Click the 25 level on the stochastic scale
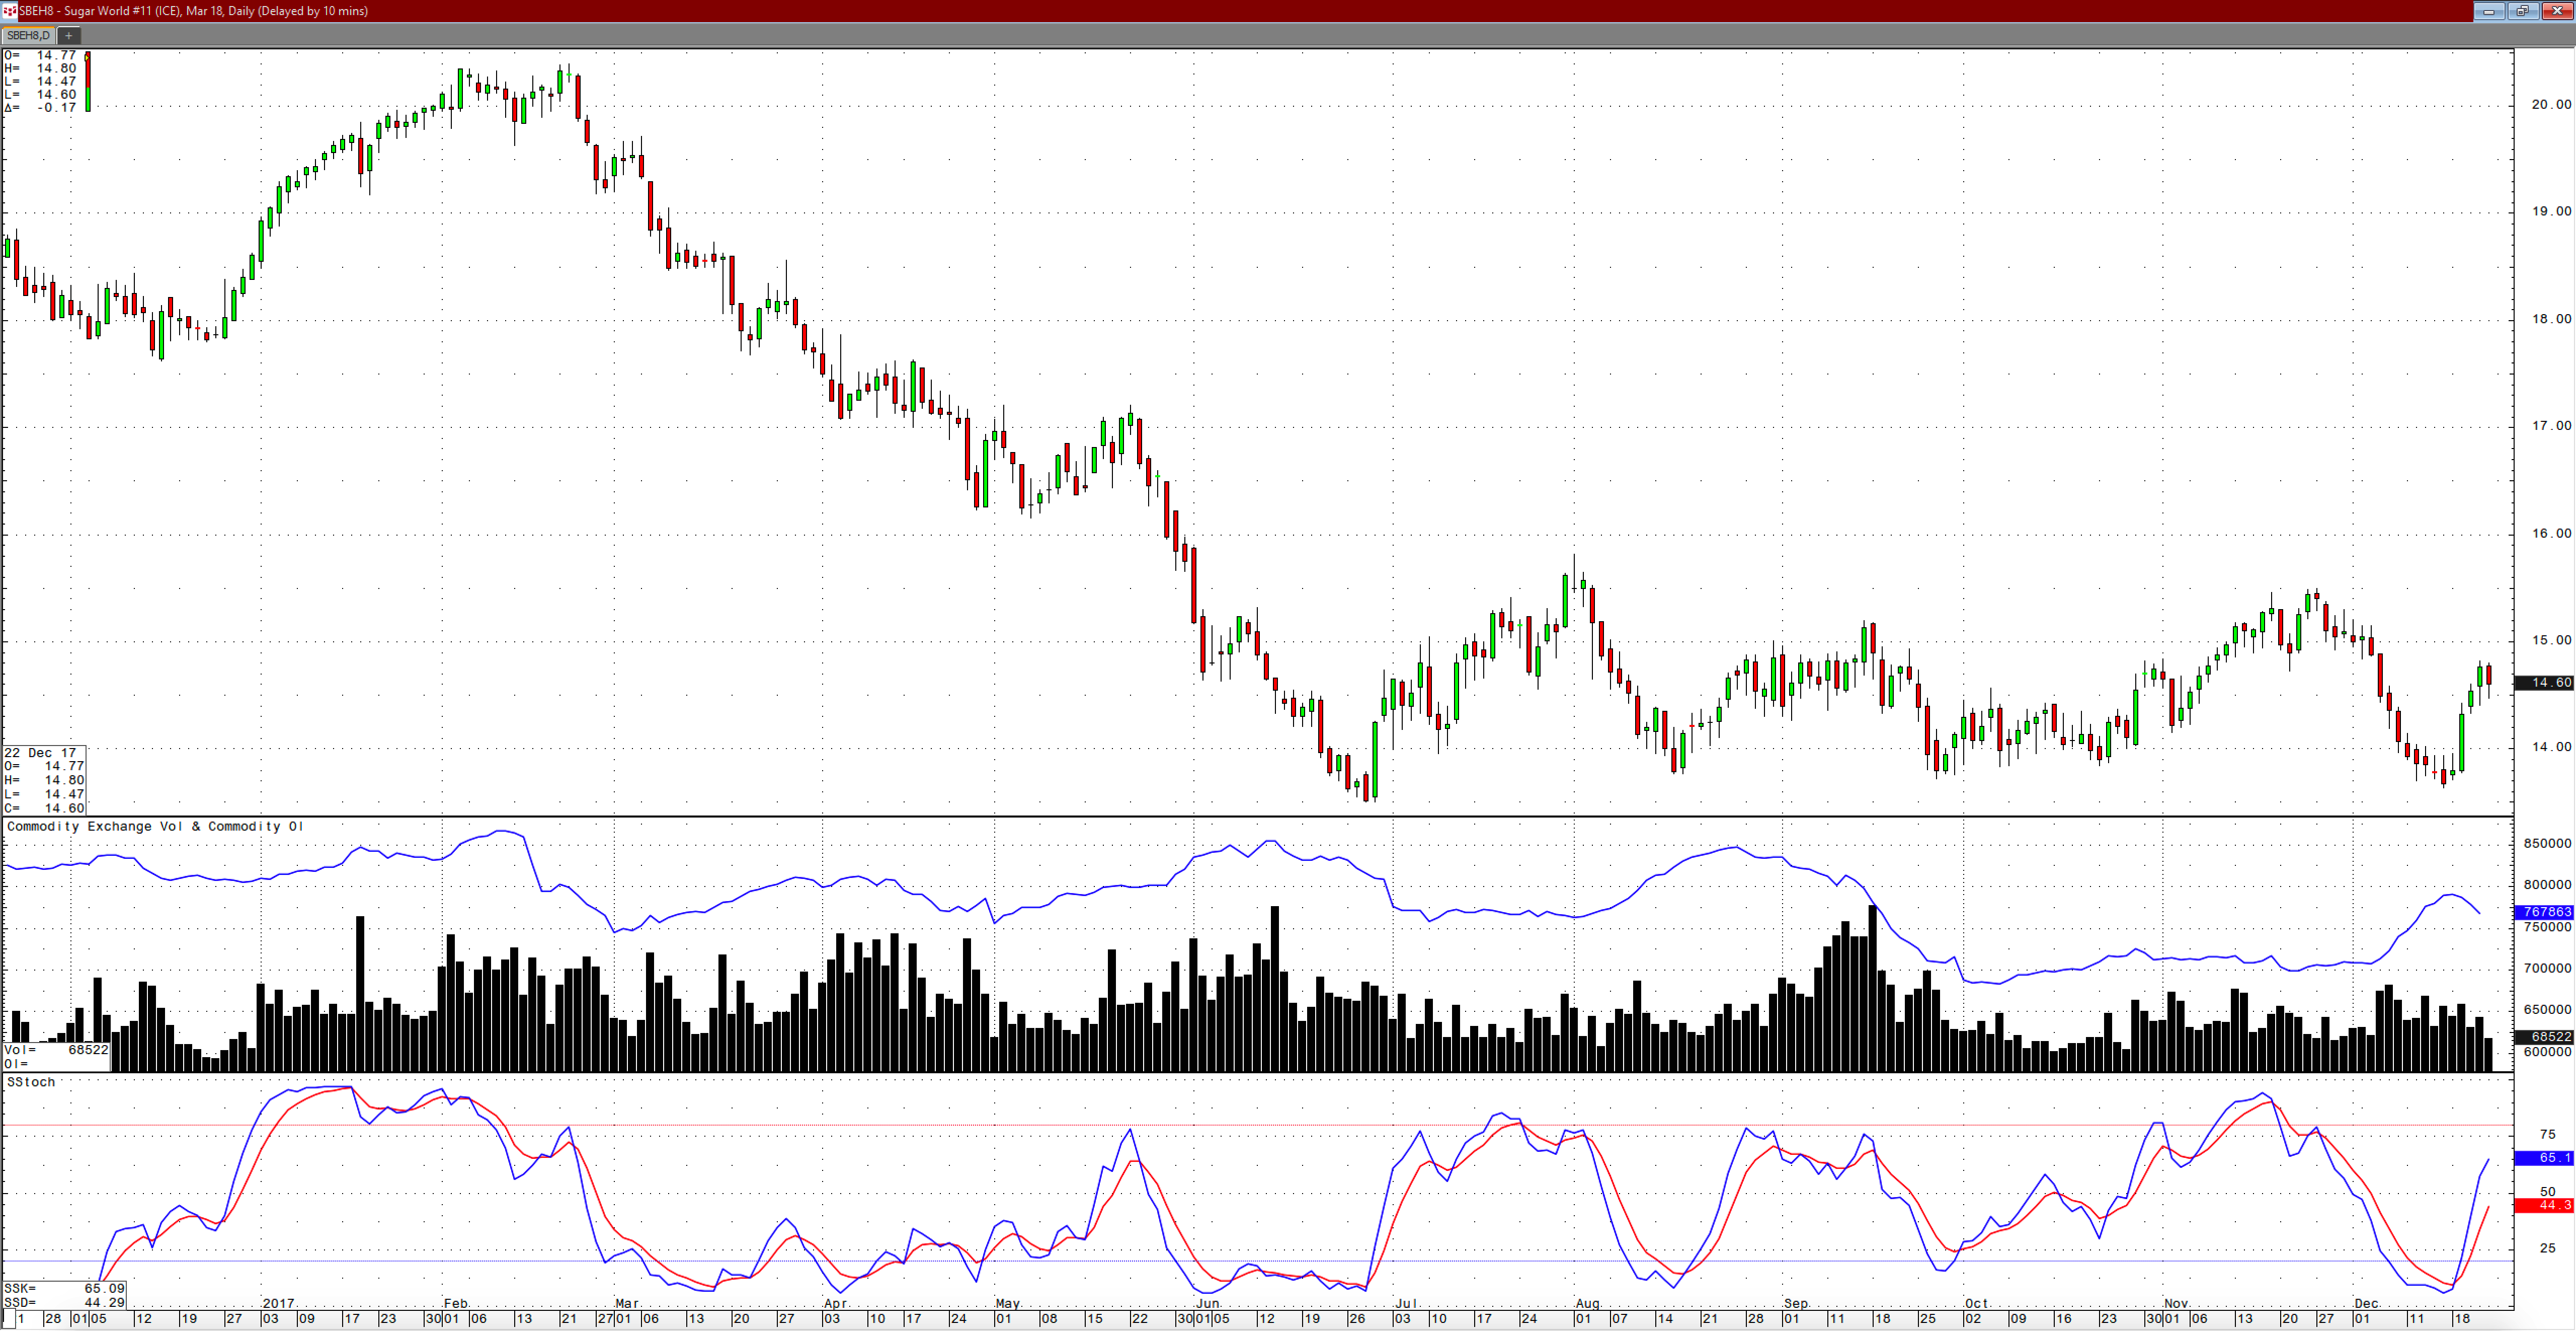The image size is (2576, 1331). (x=2547, y=1249)
